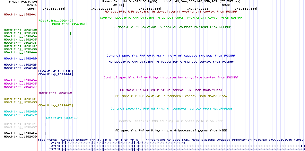
Task: Click the magenta ADediting_1392434 label
Action: click(20, 80)
